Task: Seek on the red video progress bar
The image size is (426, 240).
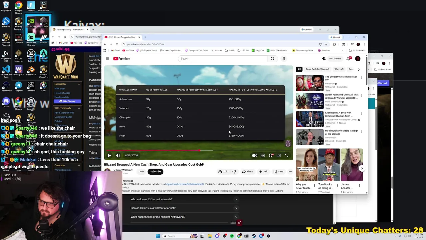Action: click(198, 150)
